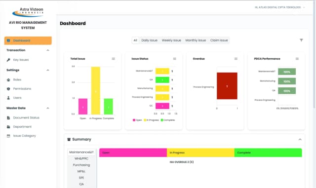Collapse the Summary panel chevron
The image size is (316, 188).
pos(300,140)
